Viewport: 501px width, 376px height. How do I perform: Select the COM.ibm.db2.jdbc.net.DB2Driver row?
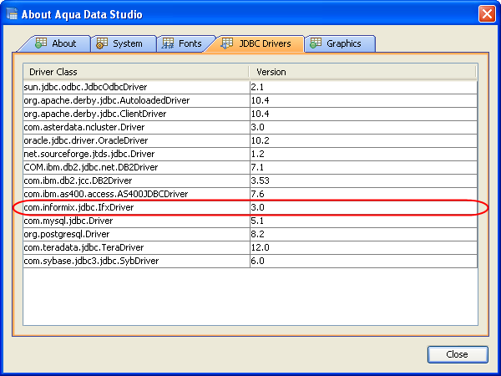click(250, 167)
